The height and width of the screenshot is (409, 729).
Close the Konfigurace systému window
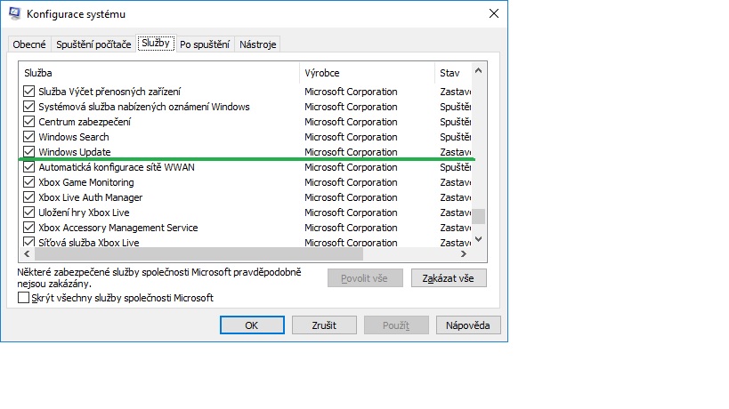[x=493, y=14]
